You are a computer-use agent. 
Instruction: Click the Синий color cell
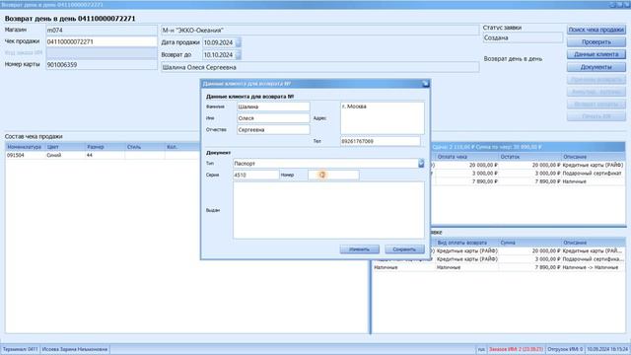[65, 155]
